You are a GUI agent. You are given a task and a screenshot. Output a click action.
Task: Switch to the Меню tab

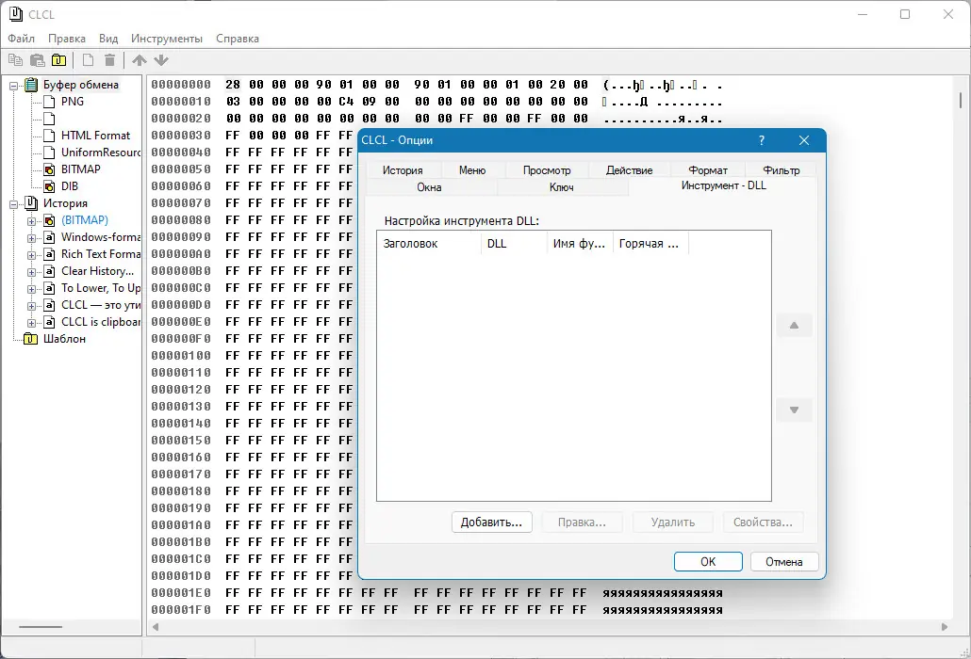click(472, 170)
